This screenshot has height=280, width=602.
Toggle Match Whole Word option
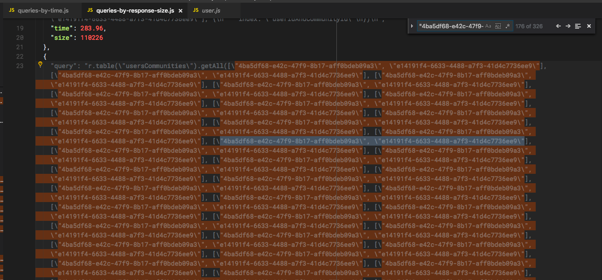tap(498, 26)
